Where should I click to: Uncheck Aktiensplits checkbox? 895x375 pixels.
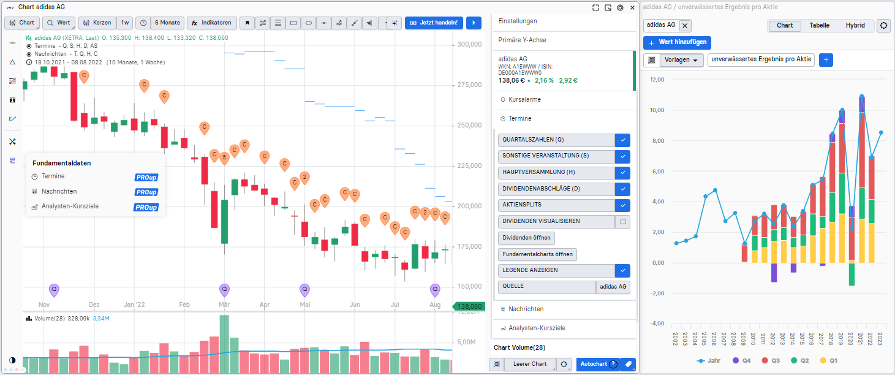(622, 205)
